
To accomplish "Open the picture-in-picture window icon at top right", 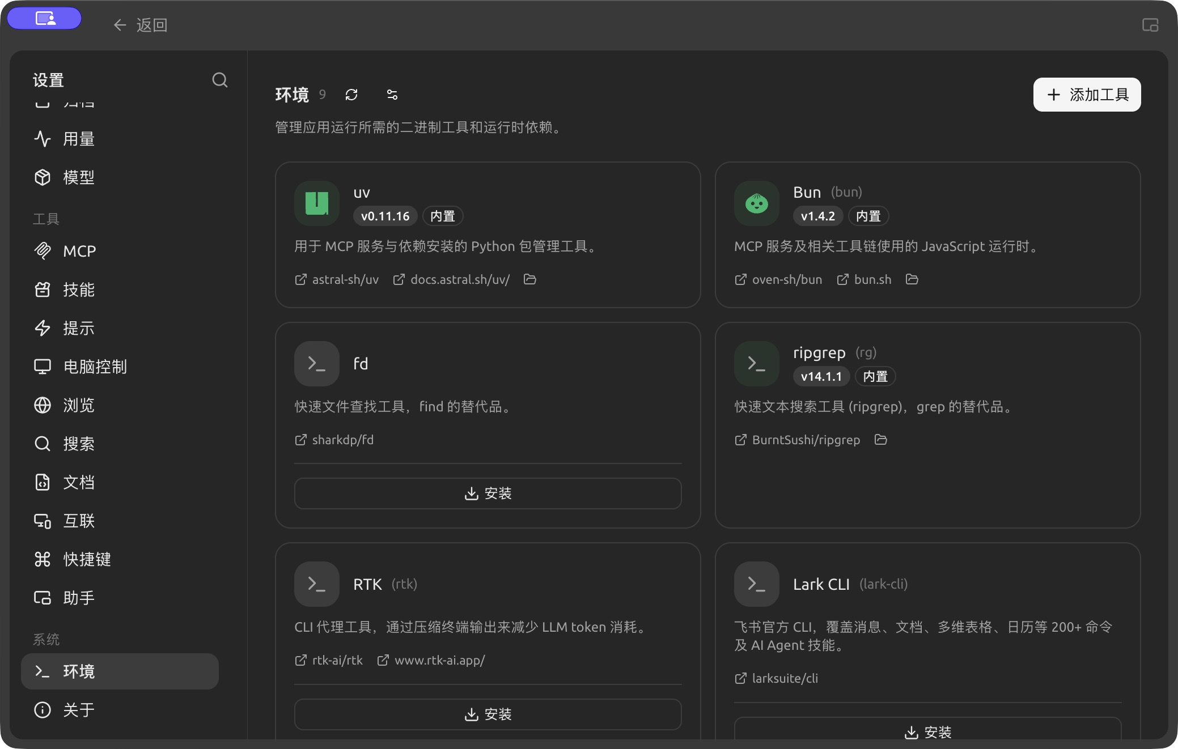I will [x=1150, y=25].
